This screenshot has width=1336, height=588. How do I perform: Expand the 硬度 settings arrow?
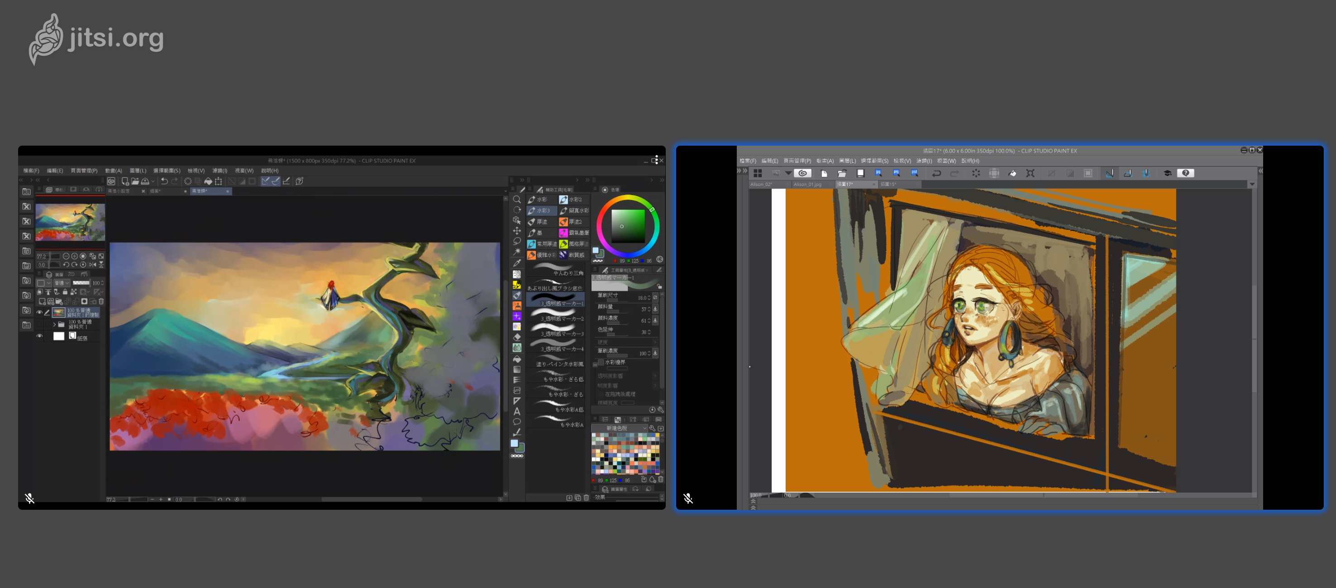click(x=655, y=342)
